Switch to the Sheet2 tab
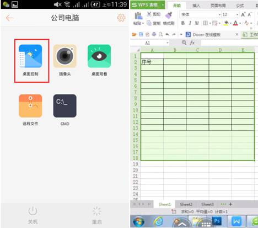 pyautogui.click(x=186, y=204)
